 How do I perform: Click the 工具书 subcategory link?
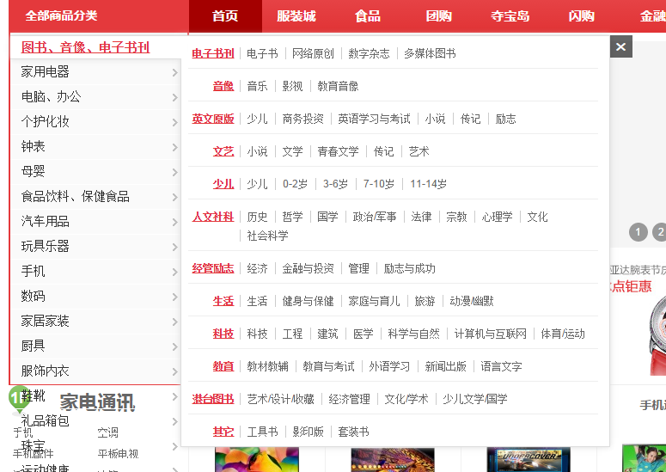tap(262, 432)
